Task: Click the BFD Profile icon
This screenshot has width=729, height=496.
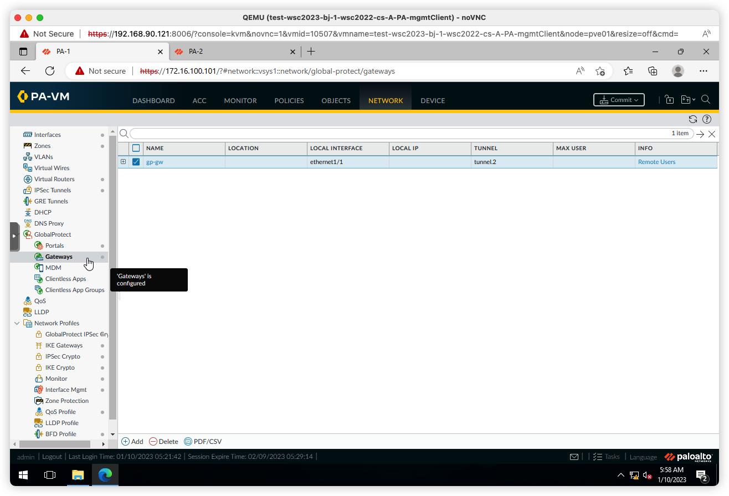Action: pos(39,434)
